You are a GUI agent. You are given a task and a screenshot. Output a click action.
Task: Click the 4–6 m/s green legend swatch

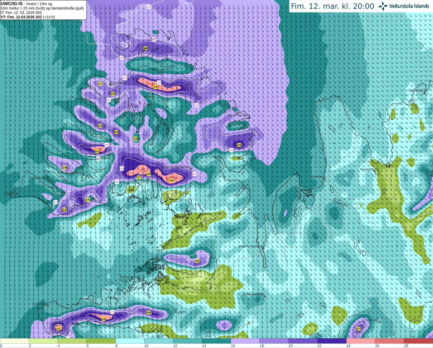point(72,341)
